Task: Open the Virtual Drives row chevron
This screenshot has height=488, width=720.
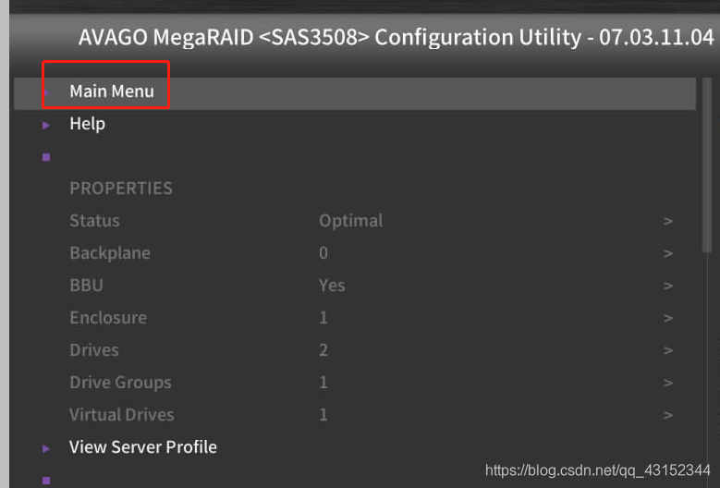Action: 668,416
